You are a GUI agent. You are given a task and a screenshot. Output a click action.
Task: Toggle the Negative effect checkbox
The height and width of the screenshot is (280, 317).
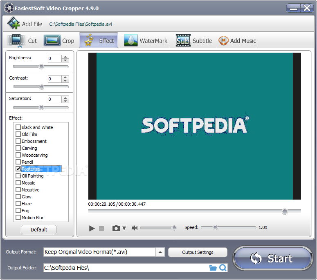18,190
